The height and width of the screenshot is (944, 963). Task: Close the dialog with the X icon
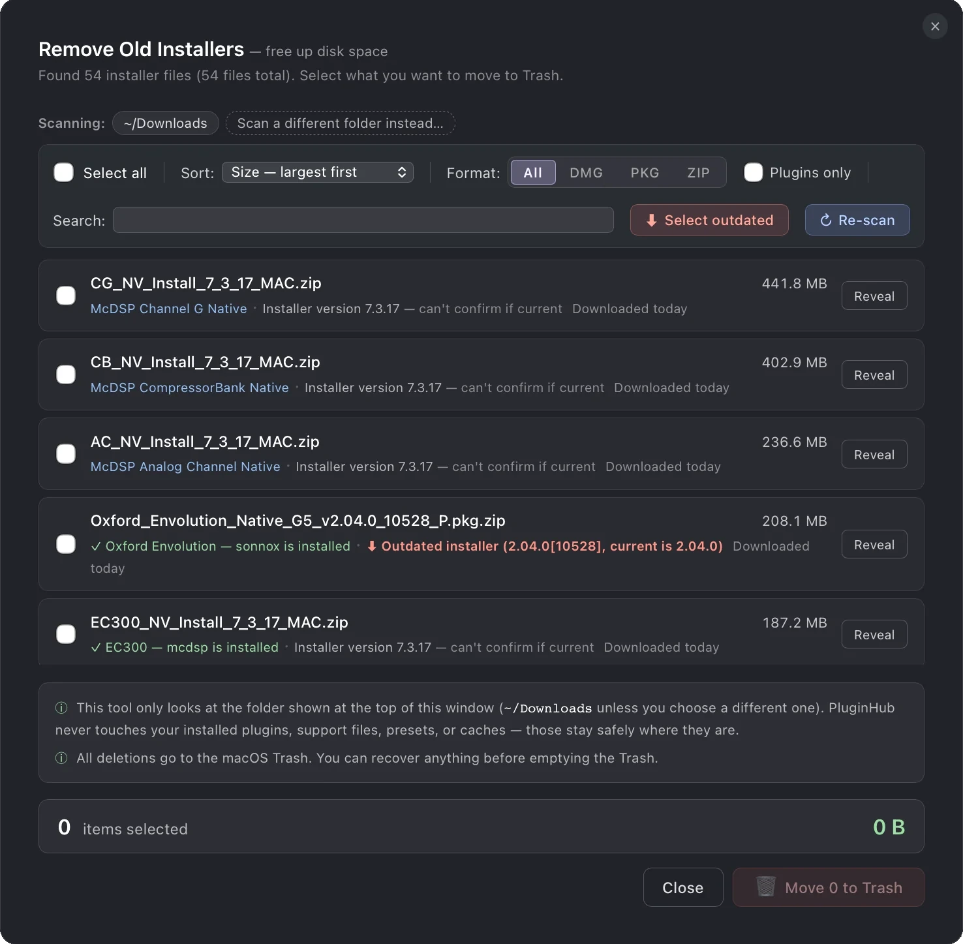935,26
